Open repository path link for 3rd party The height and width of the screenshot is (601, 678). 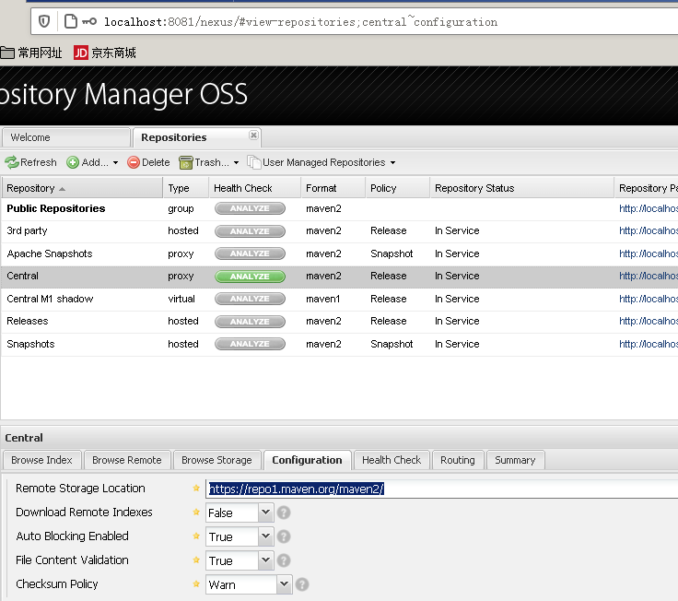point(649,231)
